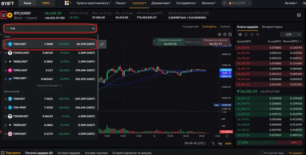This screenshot has height=155, width=306.
Task: Open 'Історія торгівлі' tab
Action: [96, 153]
